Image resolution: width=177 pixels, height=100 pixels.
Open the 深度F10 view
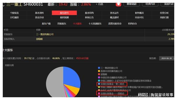click(168, 4)
